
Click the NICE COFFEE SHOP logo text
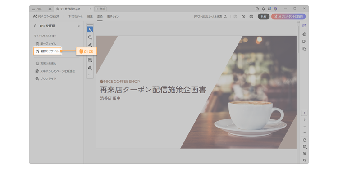pos(119,82)
